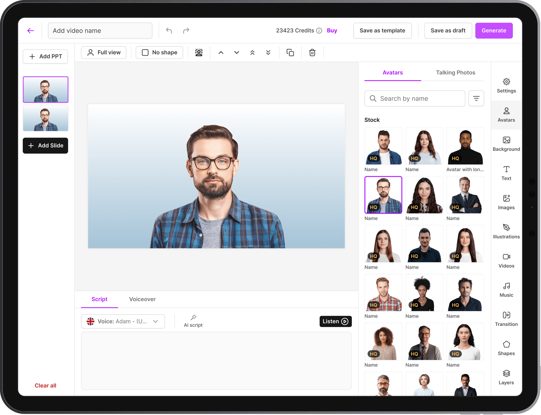This screenshot has height=415, width=541.
Task: Open the Illustrations sidebar tool
Action: [506, 231]
